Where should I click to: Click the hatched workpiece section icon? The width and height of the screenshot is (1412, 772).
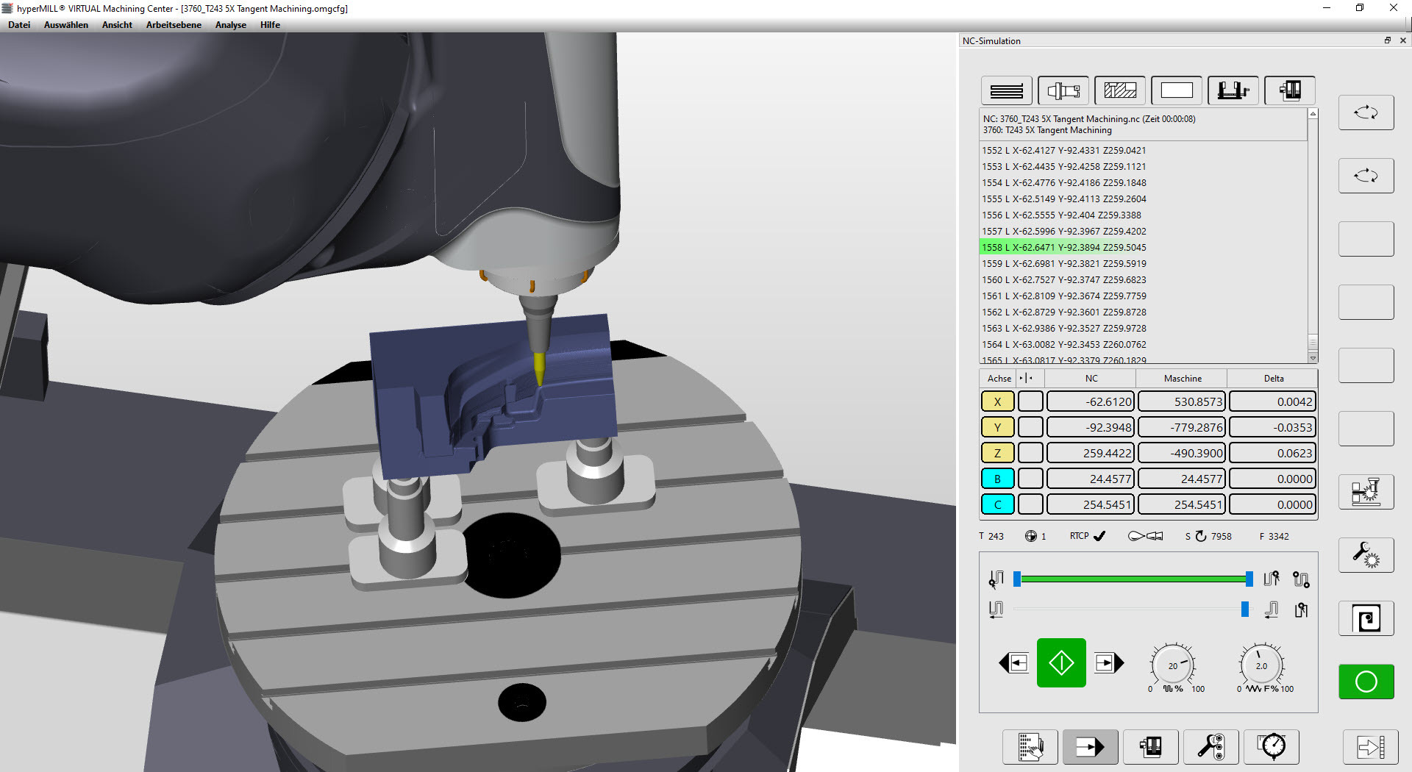1119,90
